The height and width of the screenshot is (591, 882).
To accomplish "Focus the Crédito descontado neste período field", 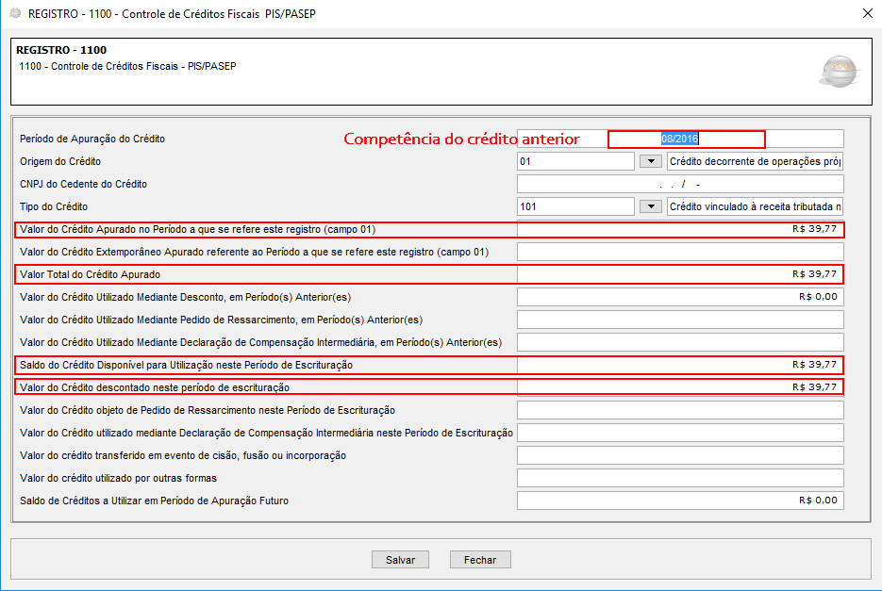I will [680, 387].
